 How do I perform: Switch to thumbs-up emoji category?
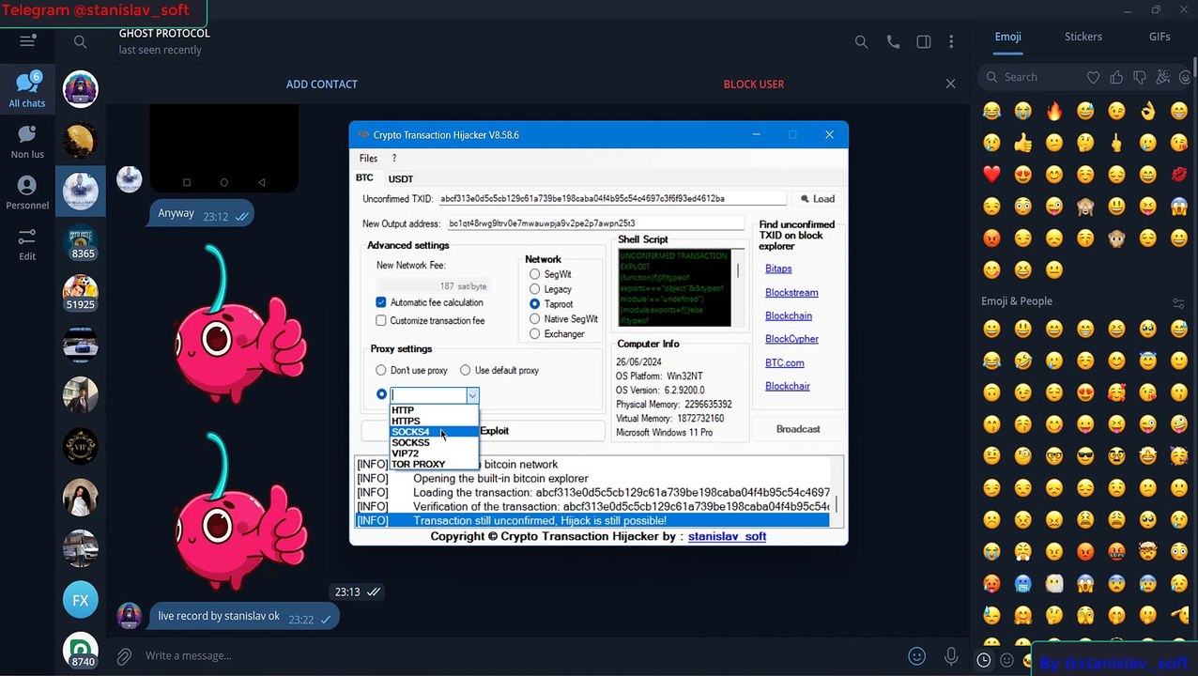pos(1116,77)
